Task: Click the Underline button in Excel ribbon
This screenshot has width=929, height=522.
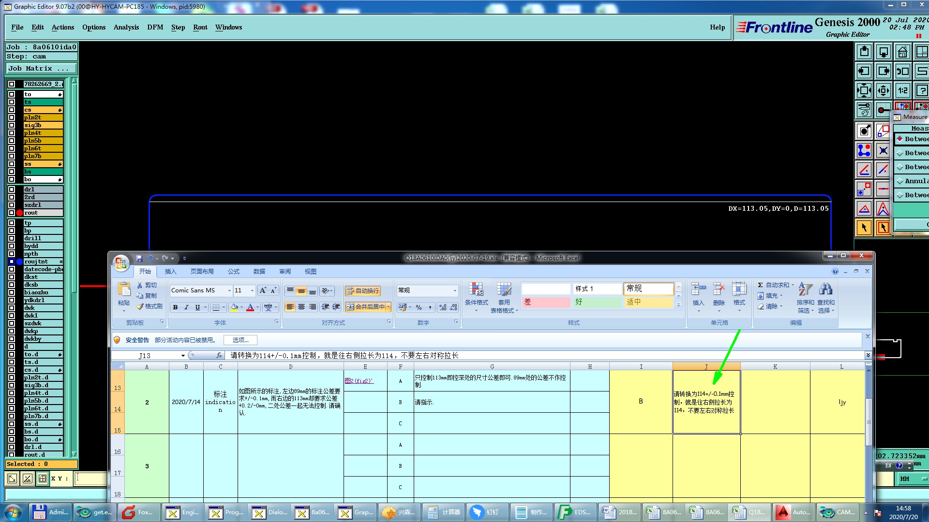Action: tap(197, 307)
